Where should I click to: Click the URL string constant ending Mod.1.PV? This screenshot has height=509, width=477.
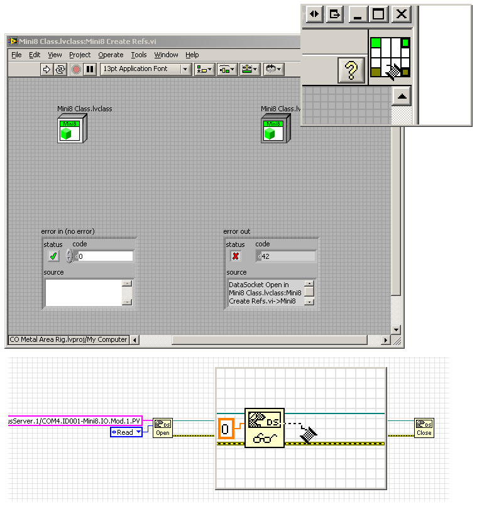[75, 421]
